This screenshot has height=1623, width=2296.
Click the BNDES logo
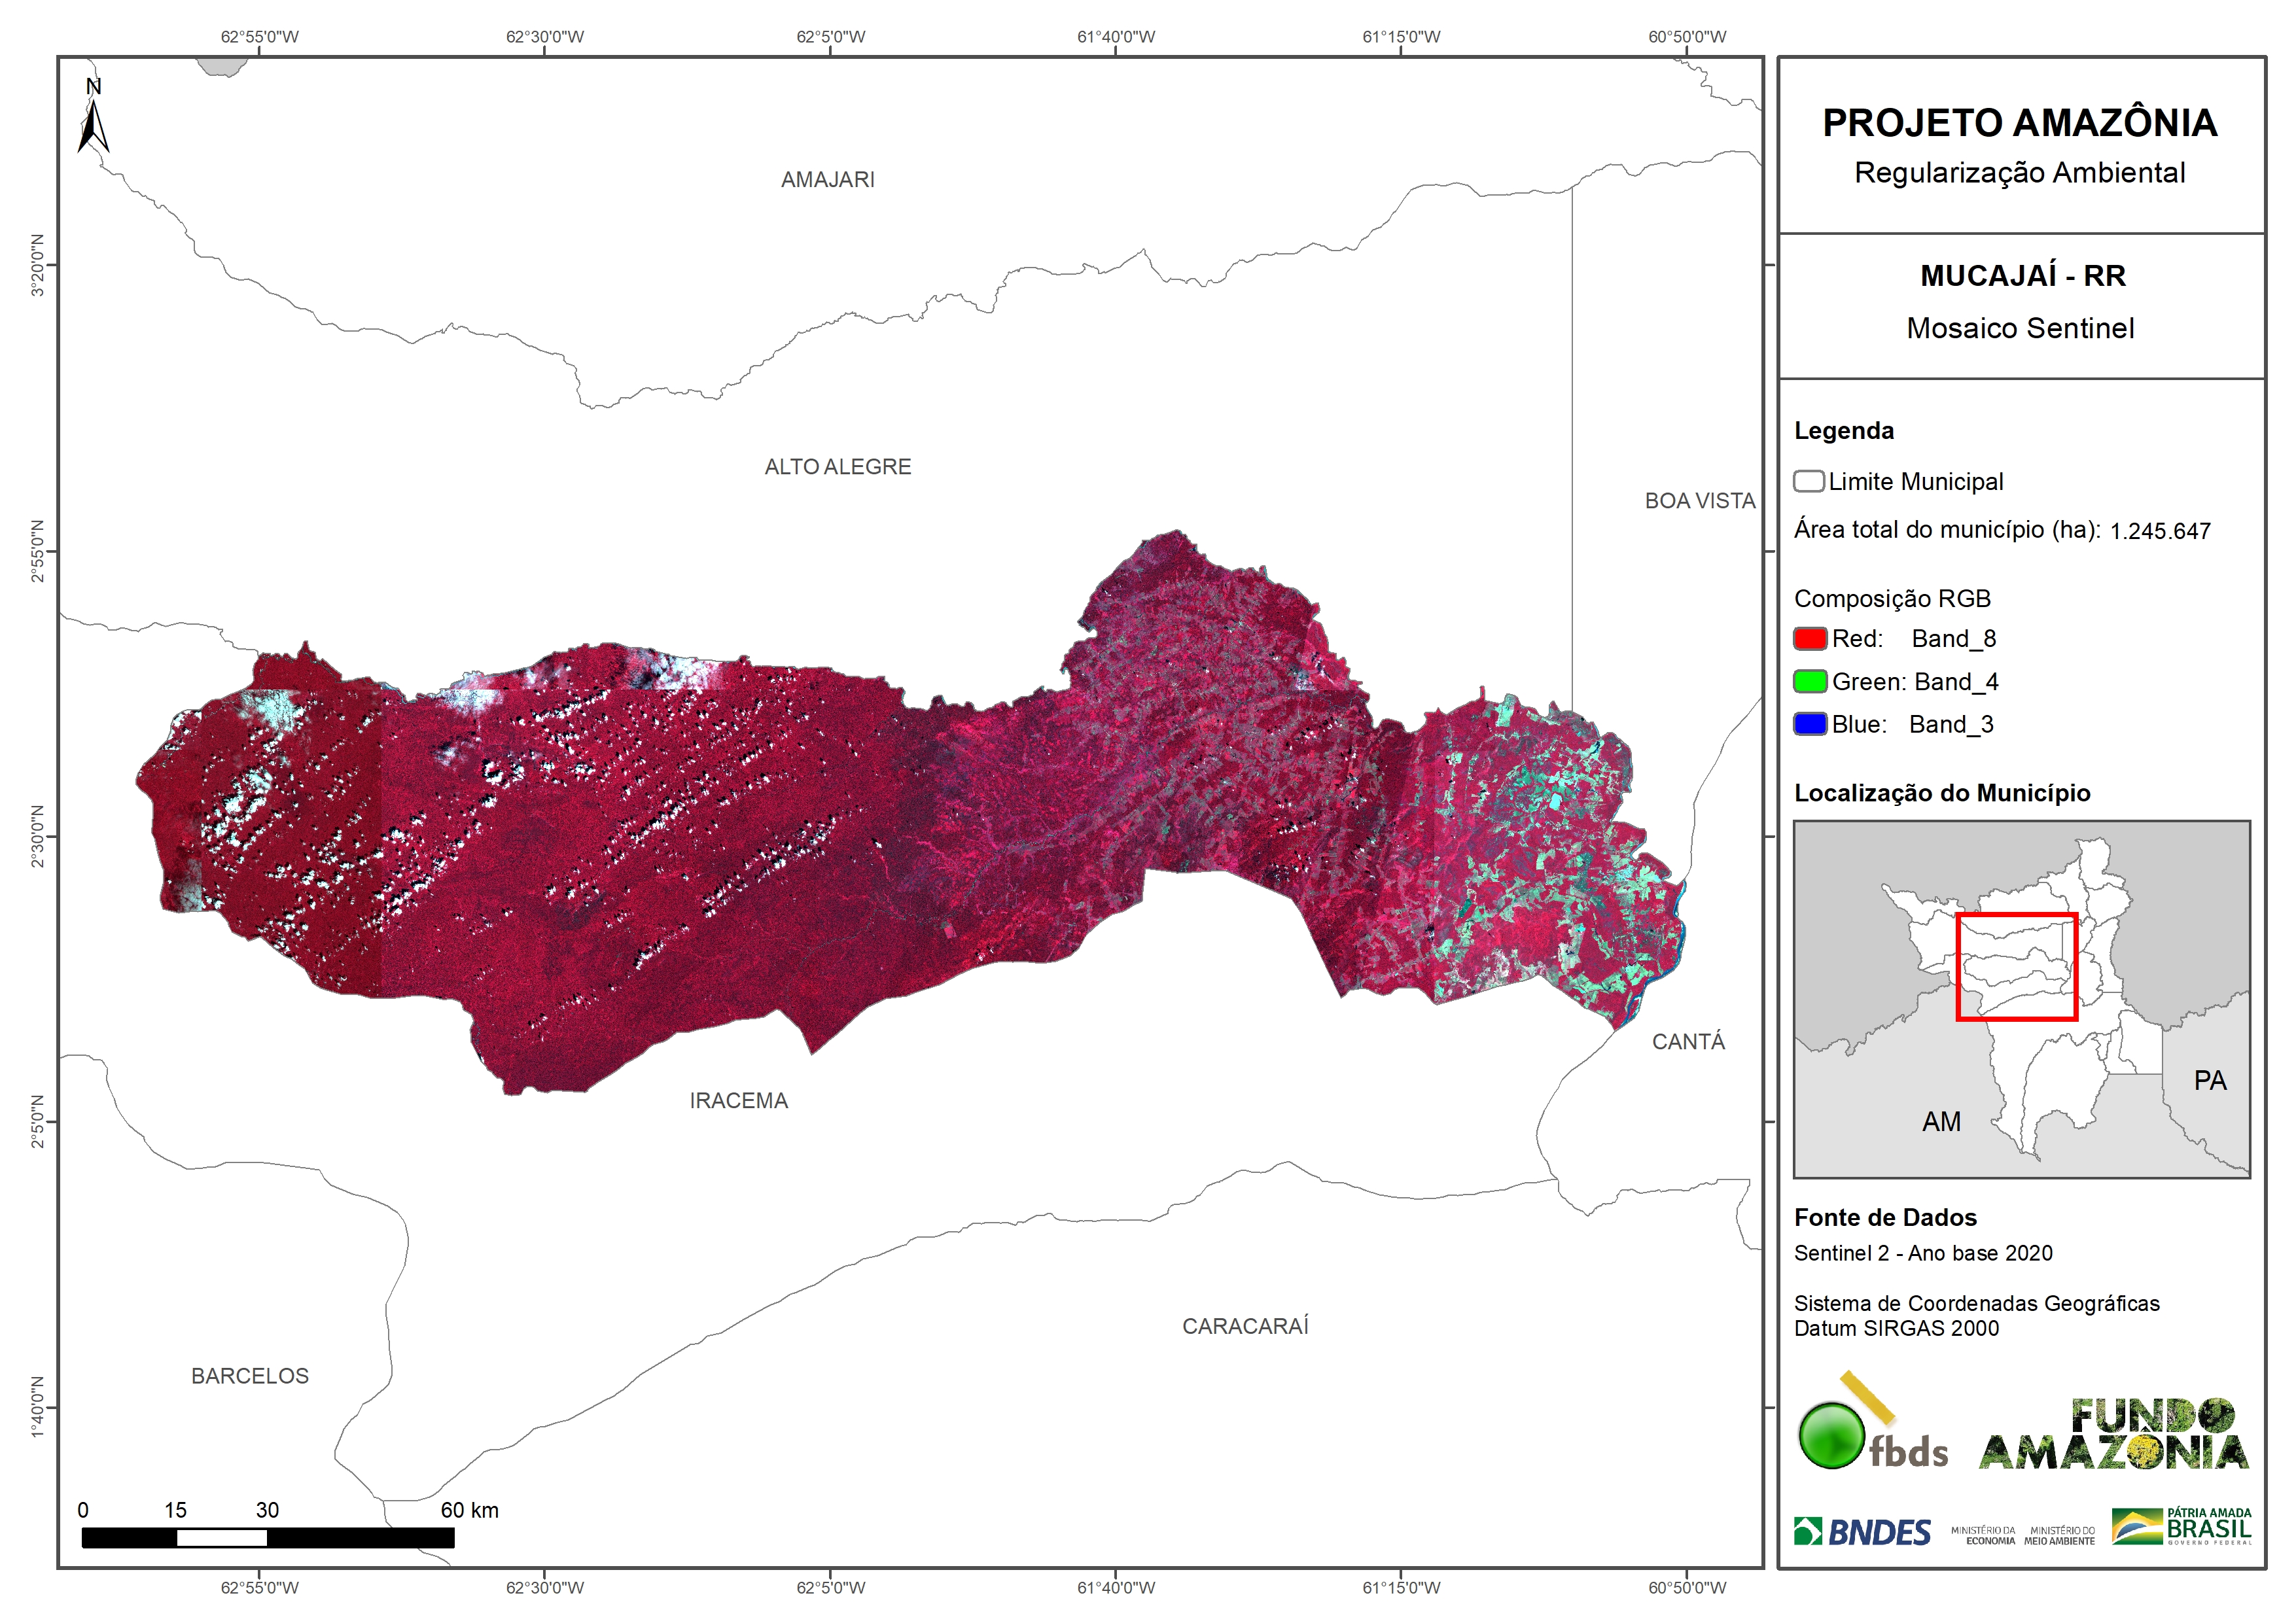click(x=1862, y=1532)
